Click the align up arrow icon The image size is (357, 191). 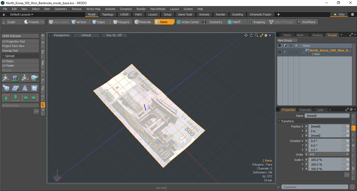[6, 98]
